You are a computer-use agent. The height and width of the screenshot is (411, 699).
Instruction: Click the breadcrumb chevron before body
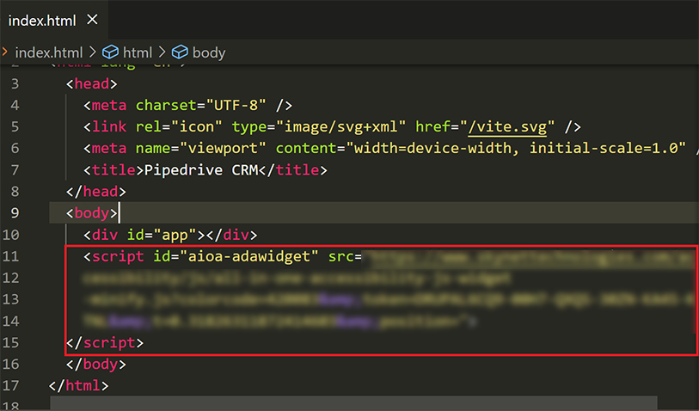tap(163, 52)
